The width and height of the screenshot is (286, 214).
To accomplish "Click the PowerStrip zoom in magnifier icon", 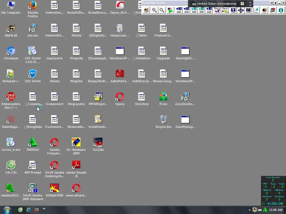I will [x=154, y=10].
